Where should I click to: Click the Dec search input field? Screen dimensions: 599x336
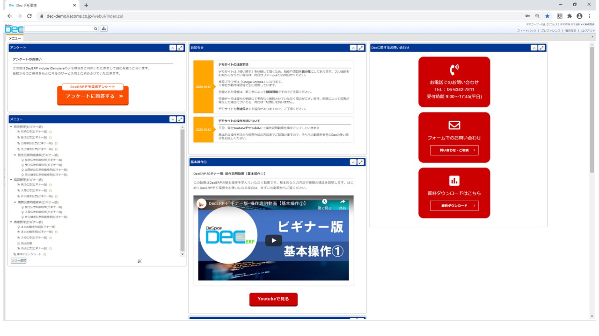pos(58,29)
